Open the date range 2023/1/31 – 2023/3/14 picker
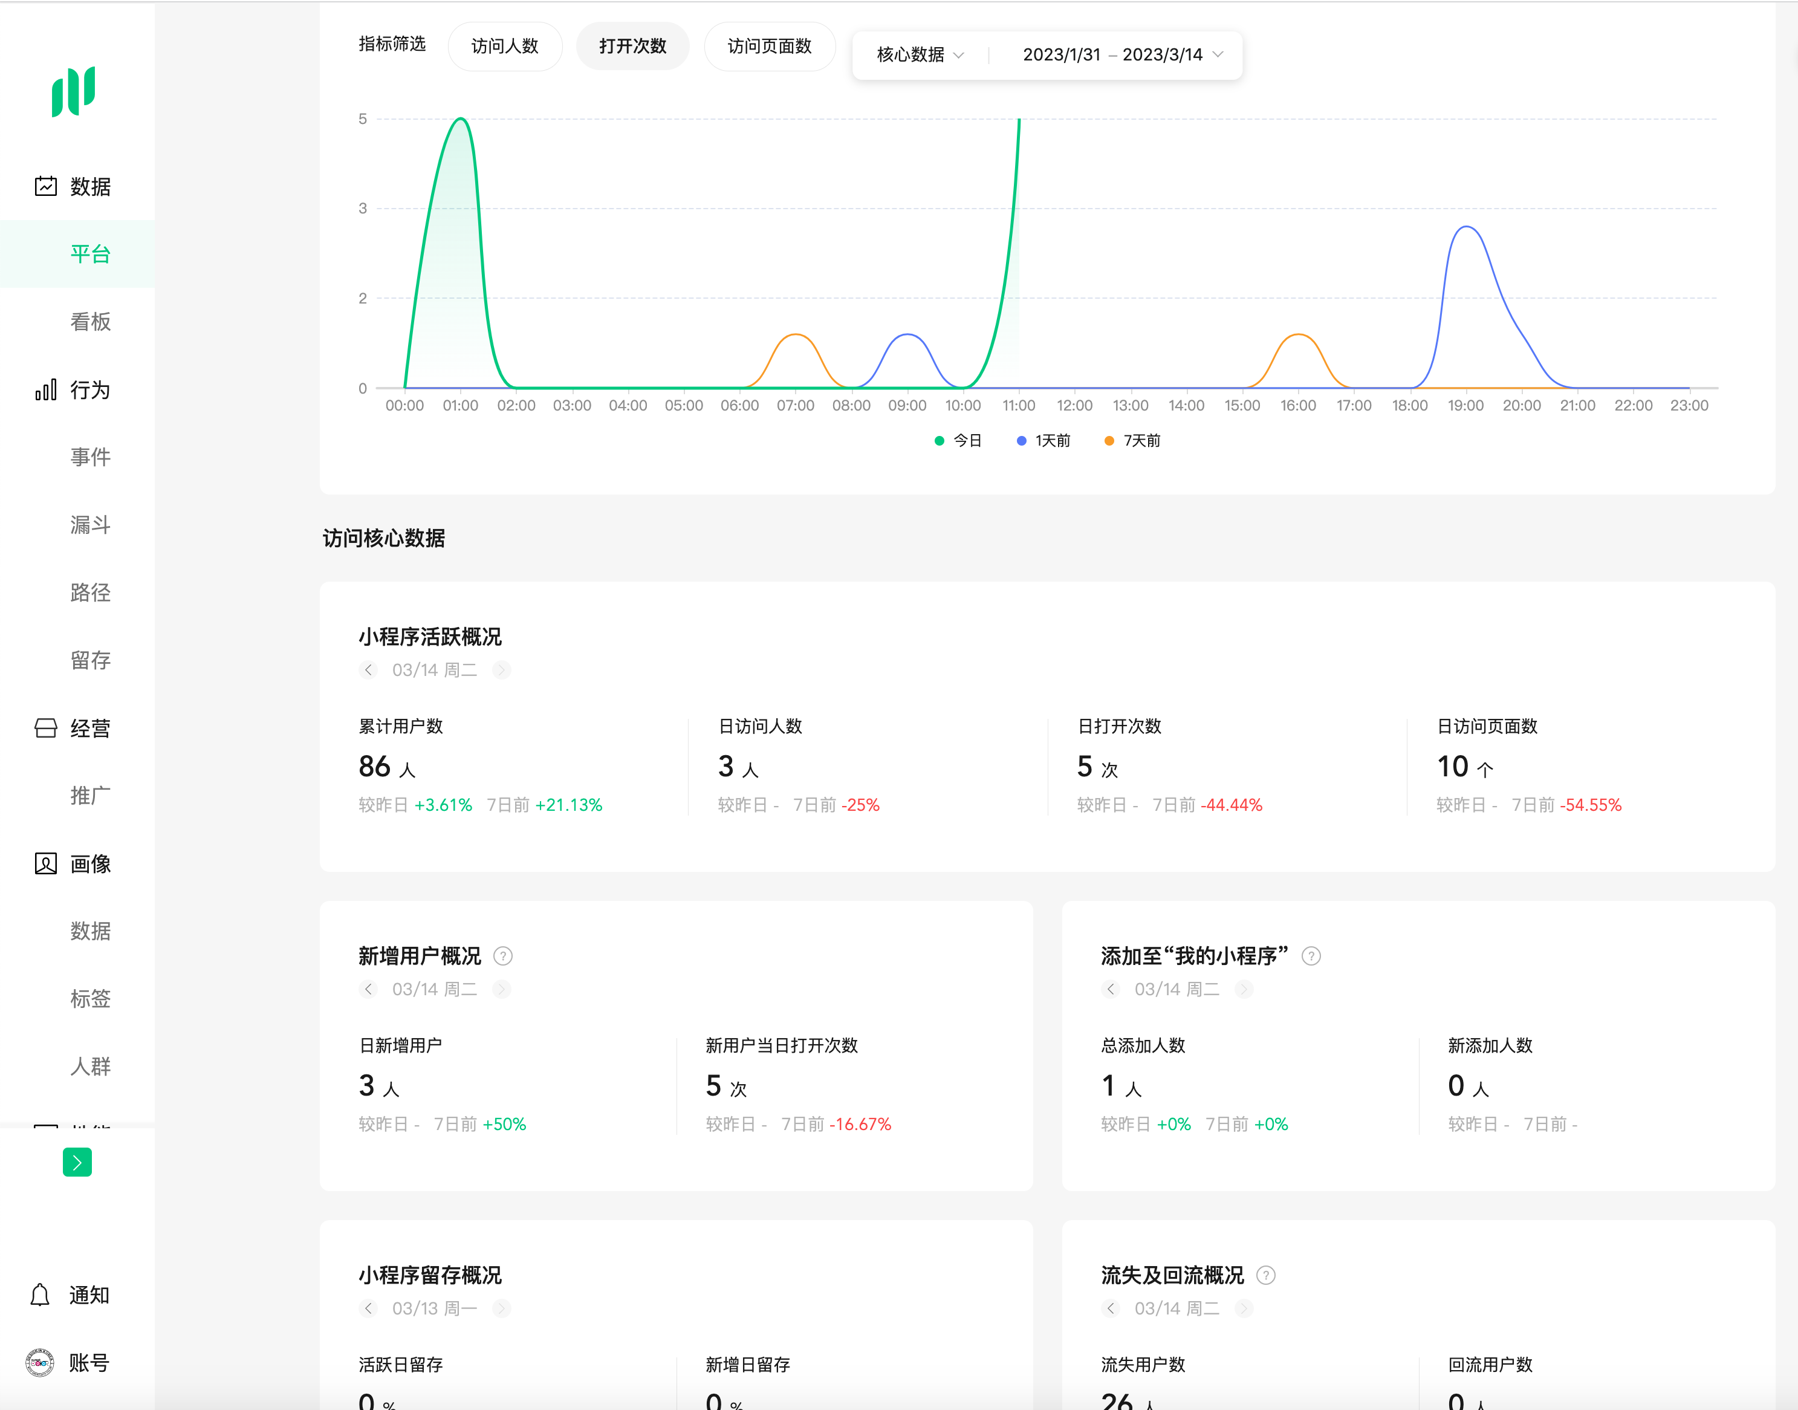The image size is (1798, 1410). [x=1123, y=55]
